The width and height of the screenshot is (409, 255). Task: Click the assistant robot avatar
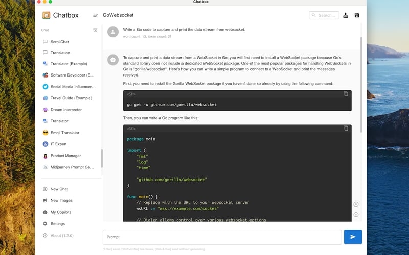112,60
